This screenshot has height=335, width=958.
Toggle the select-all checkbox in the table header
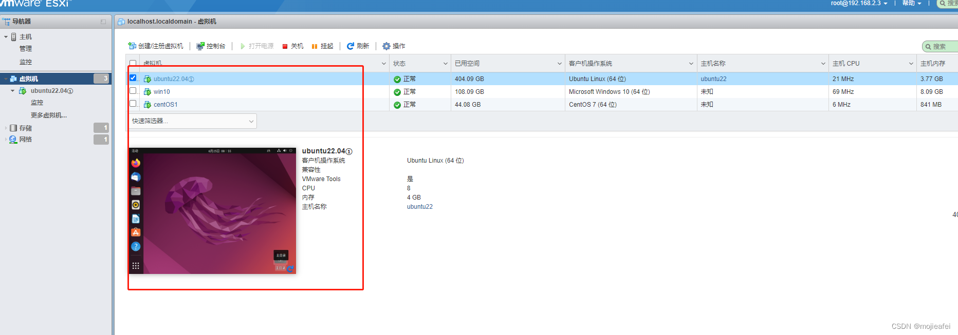pyautogui.click(x=133, y=64)
